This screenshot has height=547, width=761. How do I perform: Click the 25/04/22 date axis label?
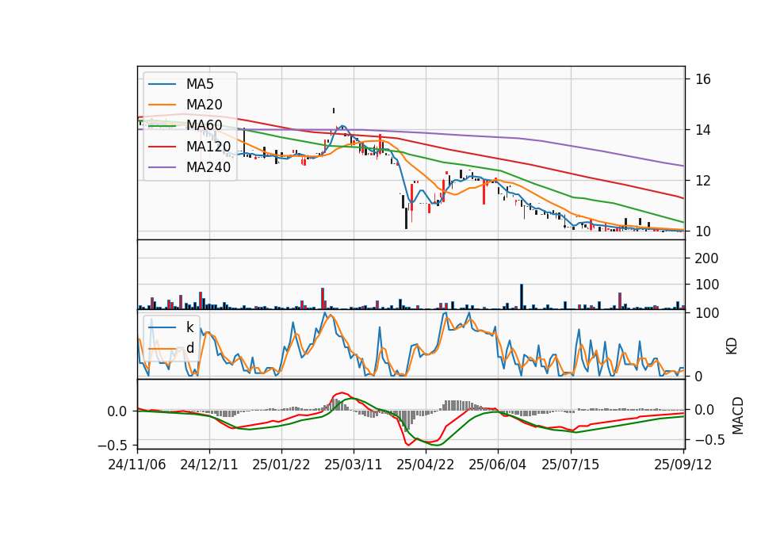click(x=426, y=465)
